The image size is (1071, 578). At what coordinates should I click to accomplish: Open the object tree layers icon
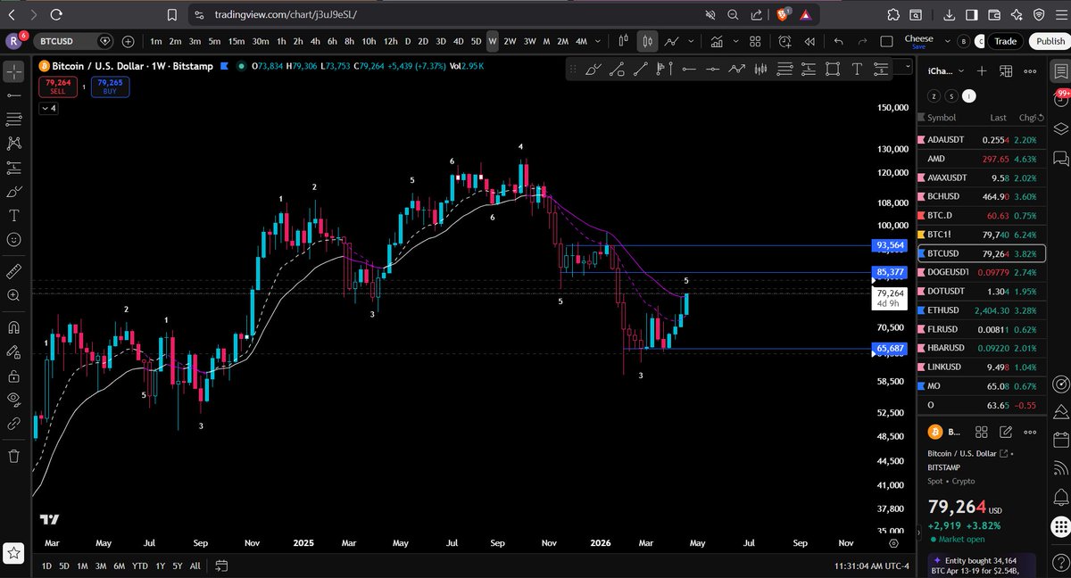[1061, 128]
